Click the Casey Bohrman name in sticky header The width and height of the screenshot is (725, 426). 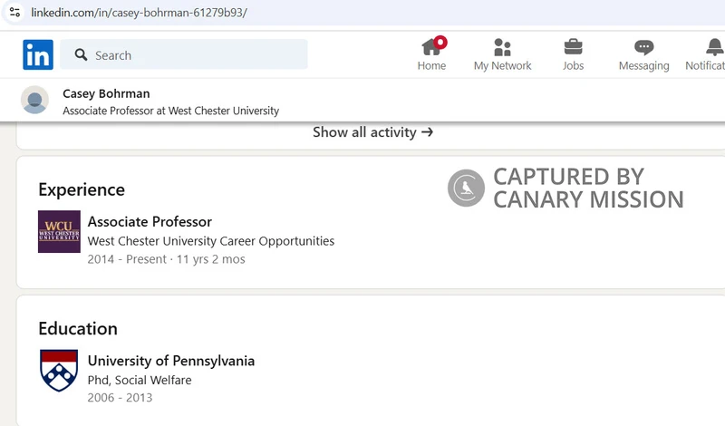point(106,93)
